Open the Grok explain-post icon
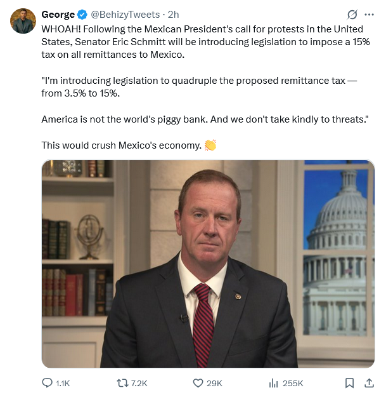Screen dimensions: 386x397 pyautogui.click(x=352, y=14)
